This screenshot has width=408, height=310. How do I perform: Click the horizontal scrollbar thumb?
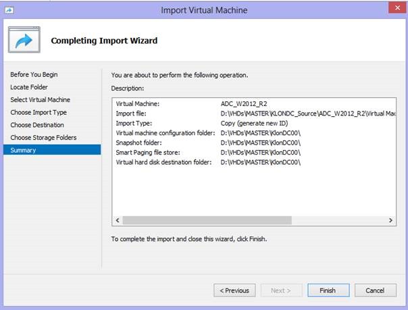point(207,220)
